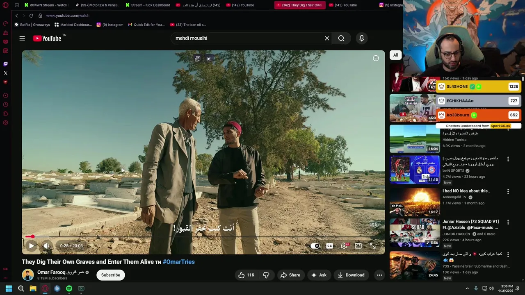The width and height of the screenshot is (525, 295).
Task: Open more actions ellipsis below video
Action: tap(379, 275)
